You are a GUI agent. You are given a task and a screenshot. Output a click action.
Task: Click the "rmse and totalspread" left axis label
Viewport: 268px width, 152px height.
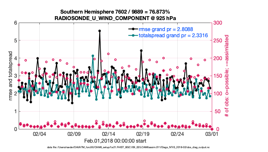[x=11, y=76]
